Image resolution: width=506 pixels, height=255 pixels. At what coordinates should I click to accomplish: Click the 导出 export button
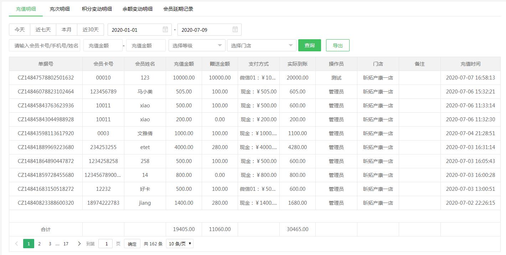point(337,45)
